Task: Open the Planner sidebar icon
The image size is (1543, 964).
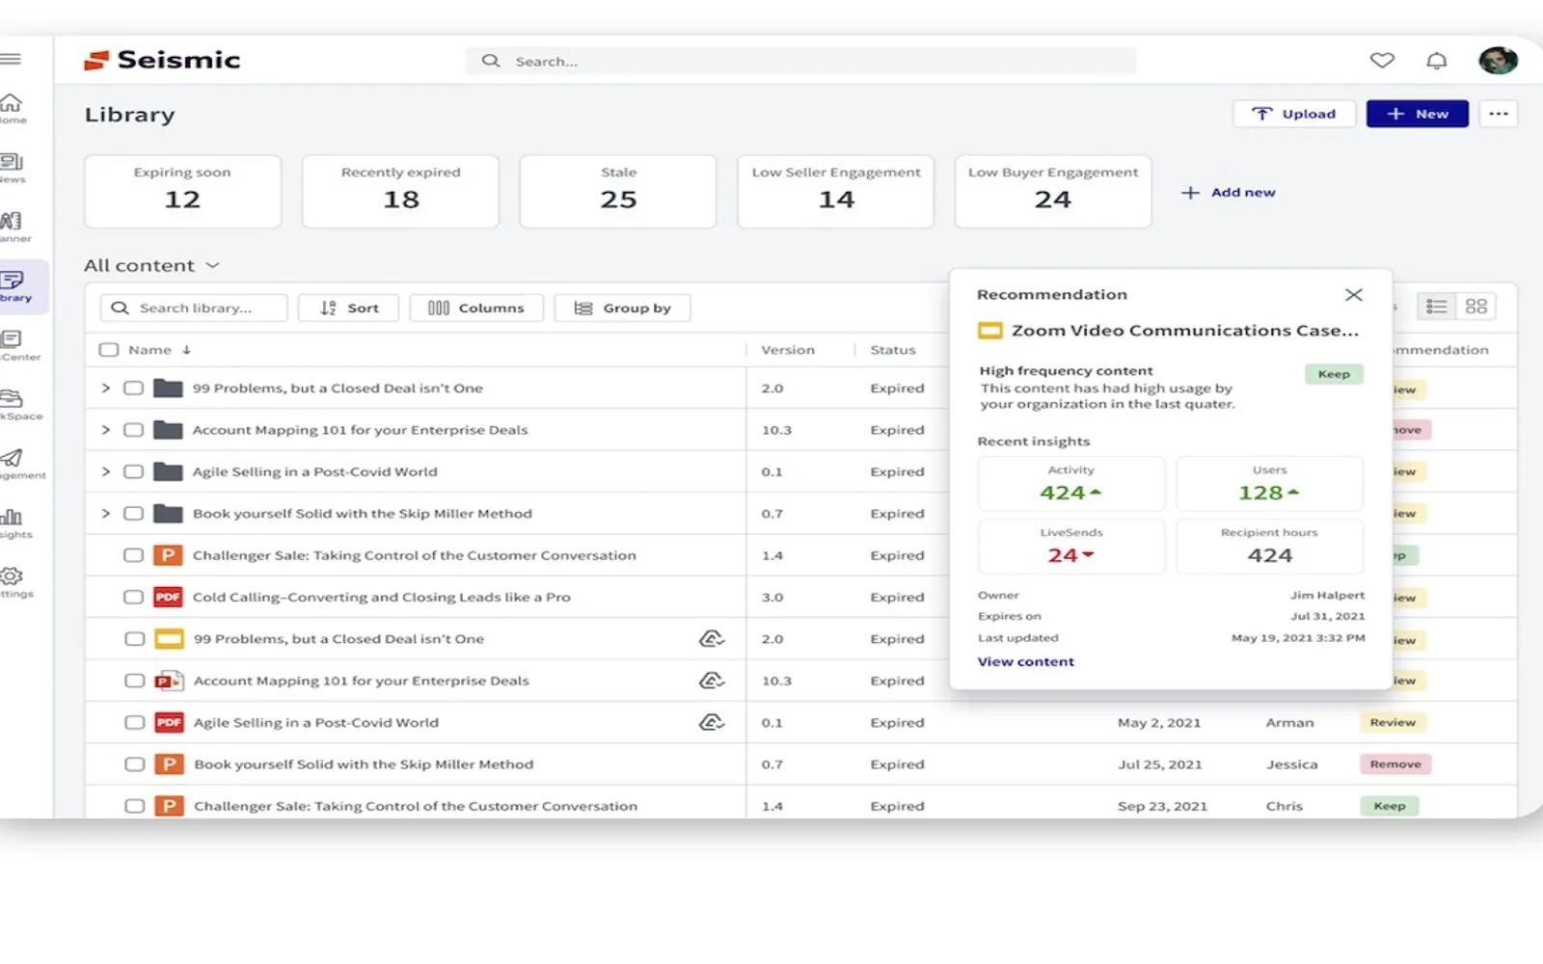Action: (x=12, y=227)
